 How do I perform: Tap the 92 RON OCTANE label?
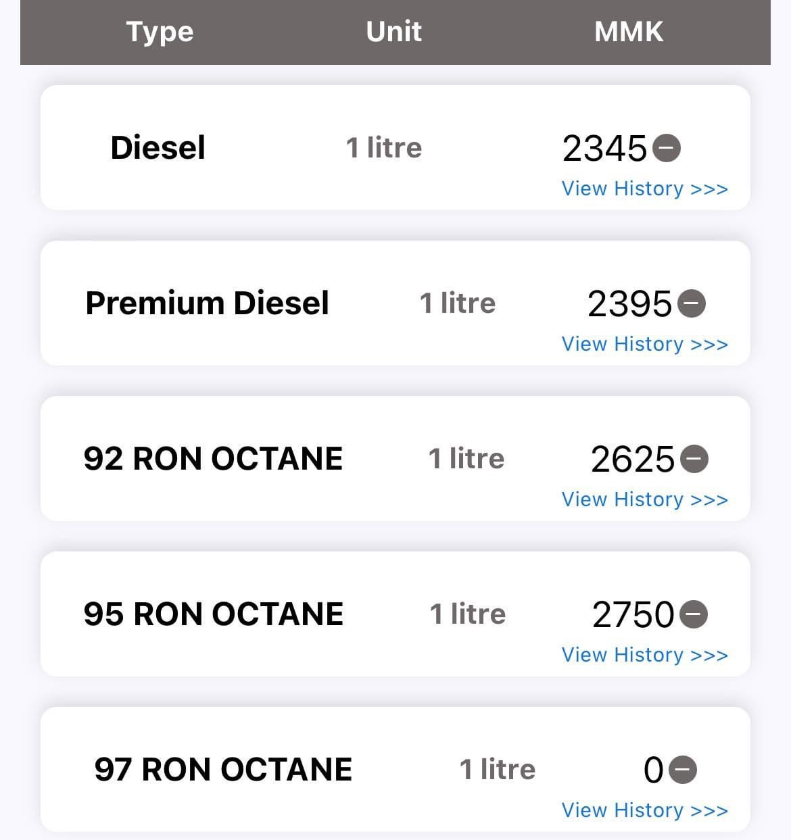(x=213, y=459)
